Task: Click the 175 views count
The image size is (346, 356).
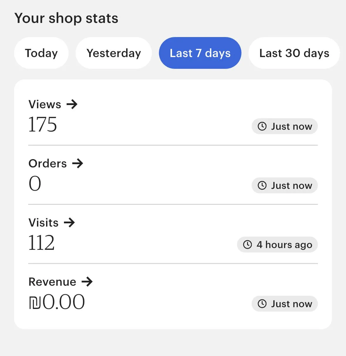Action: tap(43, 124)
